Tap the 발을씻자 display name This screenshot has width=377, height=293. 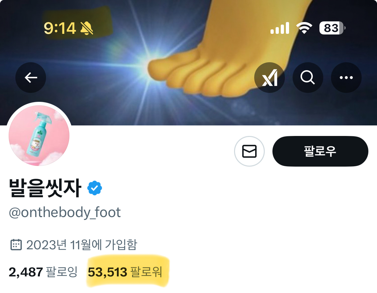point(45,188)
